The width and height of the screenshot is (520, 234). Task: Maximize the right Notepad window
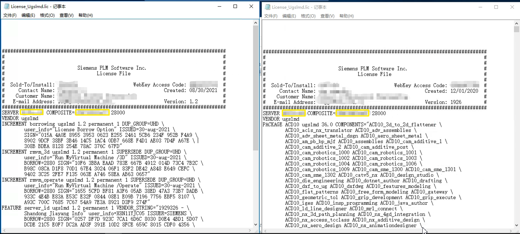coord(496,7)
